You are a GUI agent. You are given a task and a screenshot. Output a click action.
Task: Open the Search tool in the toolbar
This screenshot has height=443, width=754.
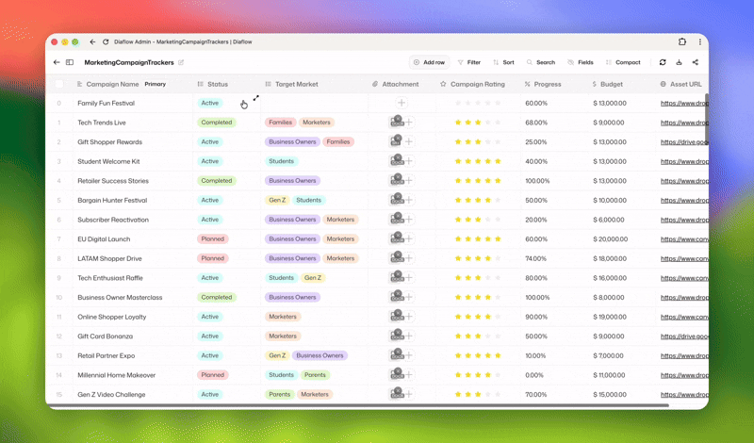[x=540, y=62]
